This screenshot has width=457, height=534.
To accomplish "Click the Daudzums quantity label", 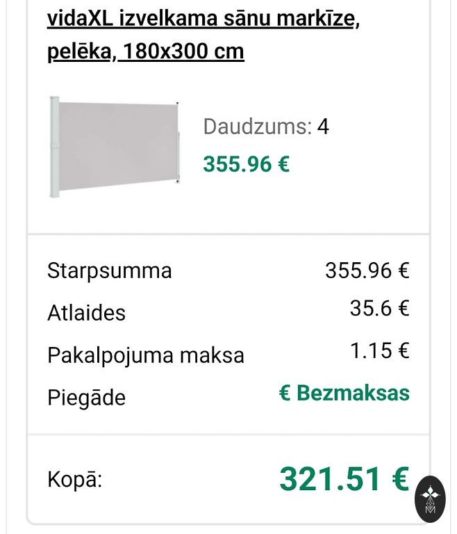I will (x=257, y=127).
